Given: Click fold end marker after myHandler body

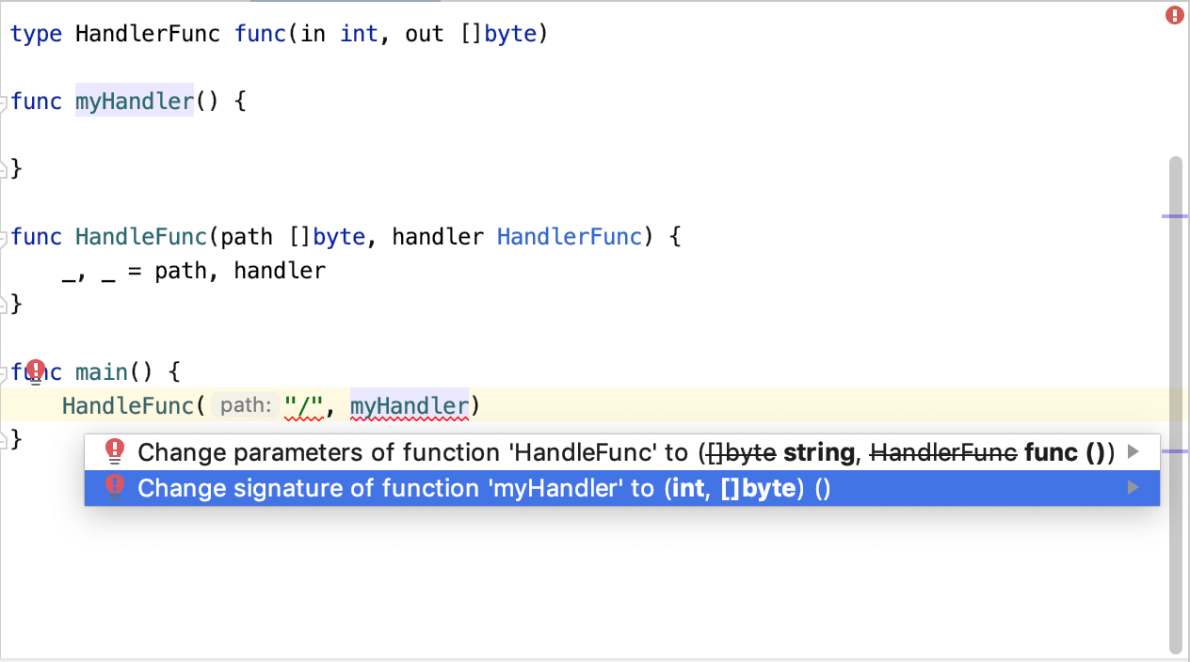Looking at the screenshot, I should (4, 169).
